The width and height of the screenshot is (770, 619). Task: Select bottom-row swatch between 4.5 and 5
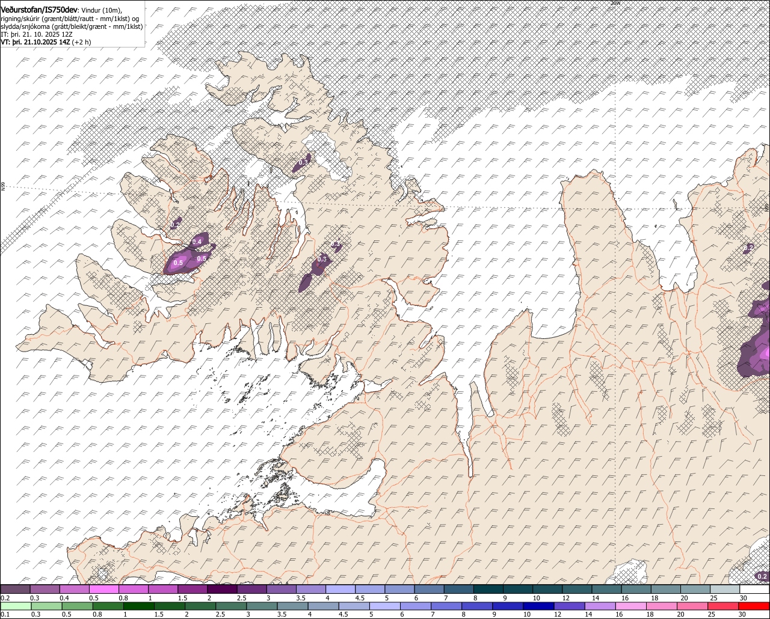pyautogui.click(x=354, y=606)
